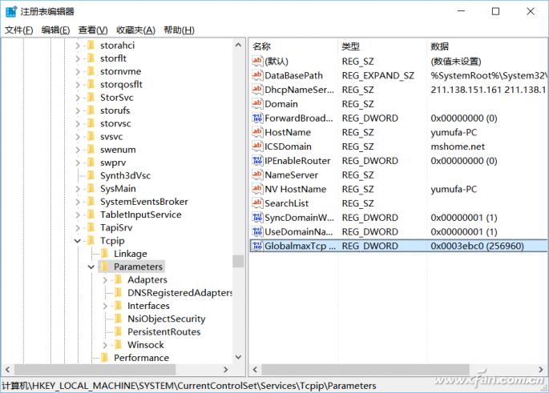Select the HostName value name
The width and height of the screenshot is (549, 393).
point(288,133)
